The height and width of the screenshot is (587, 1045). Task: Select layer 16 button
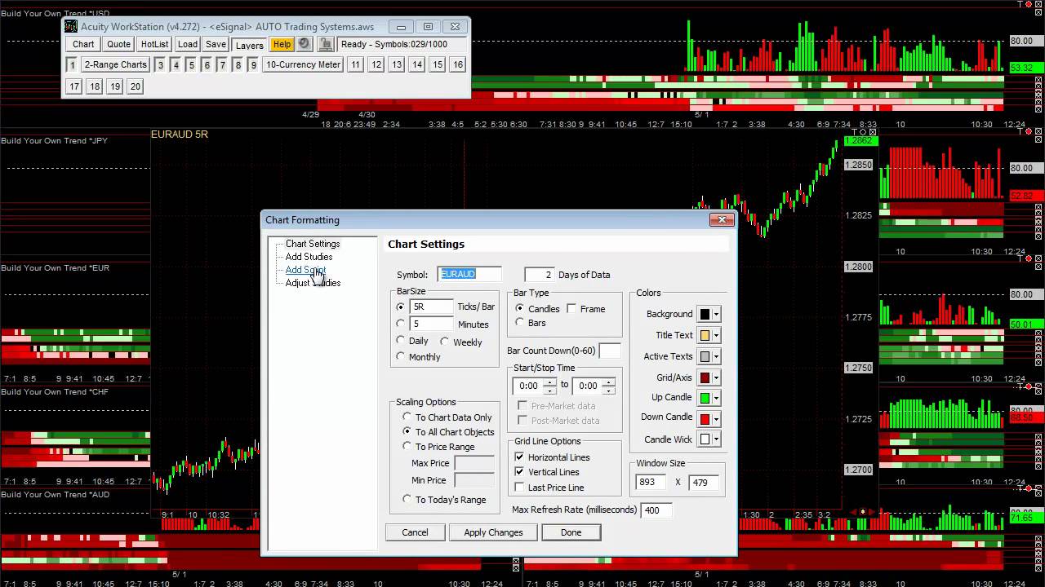[x=458, y=64]
